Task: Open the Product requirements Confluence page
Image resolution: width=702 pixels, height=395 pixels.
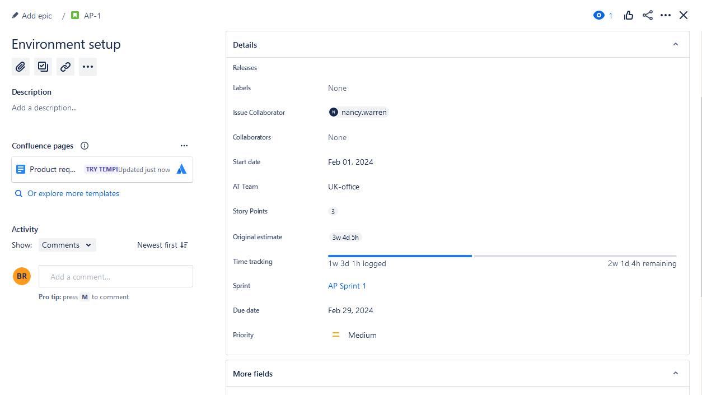Action: pos(53,169)
